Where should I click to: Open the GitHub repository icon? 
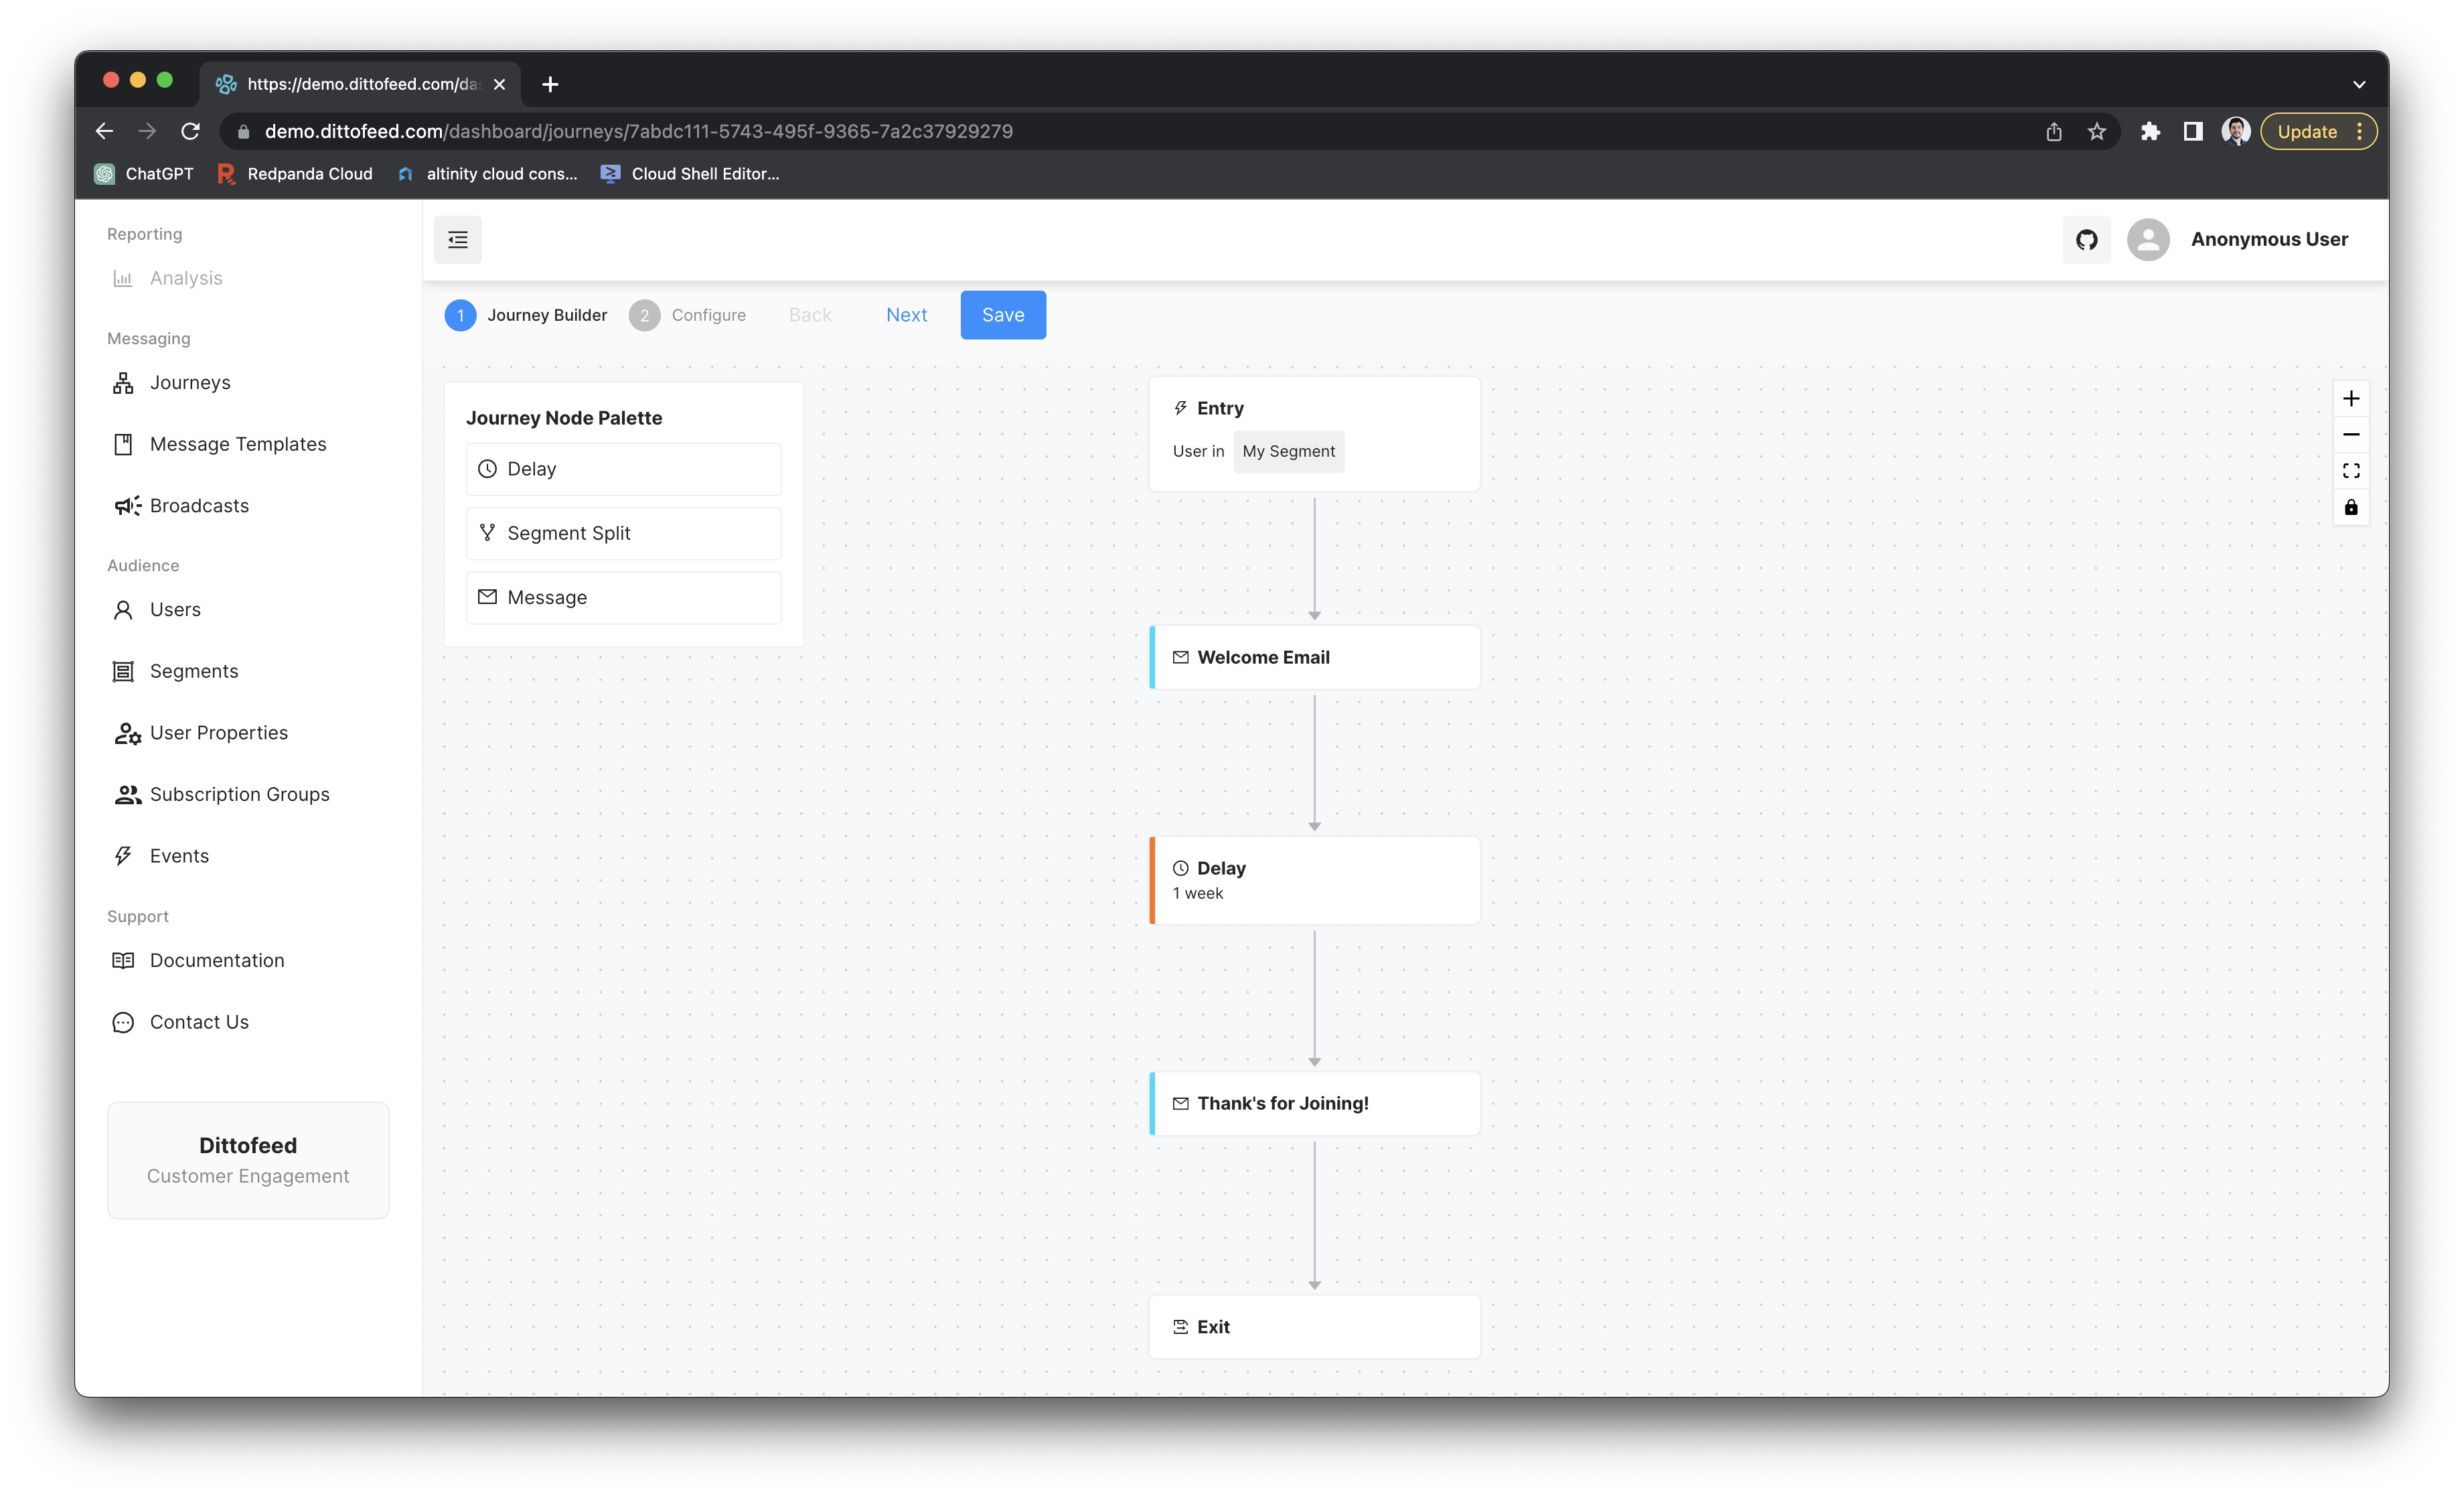[x=2086, y=240]
